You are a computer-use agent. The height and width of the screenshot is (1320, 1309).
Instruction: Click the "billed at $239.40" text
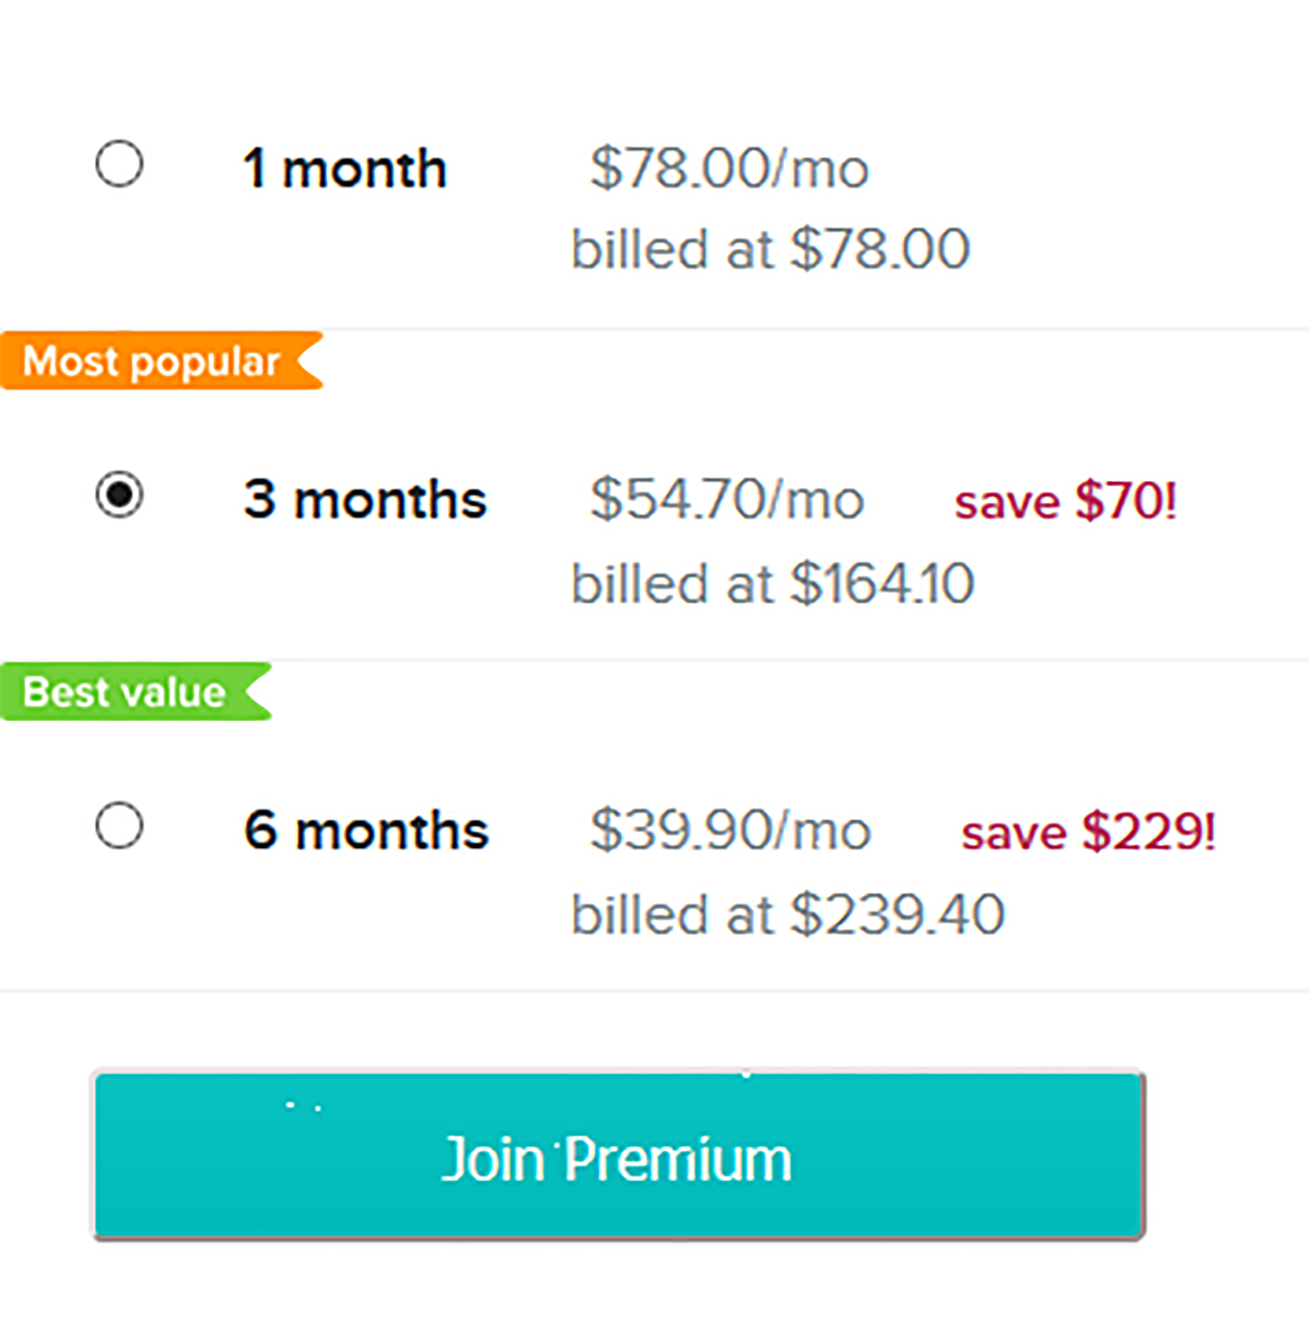(x=788, y=914)
